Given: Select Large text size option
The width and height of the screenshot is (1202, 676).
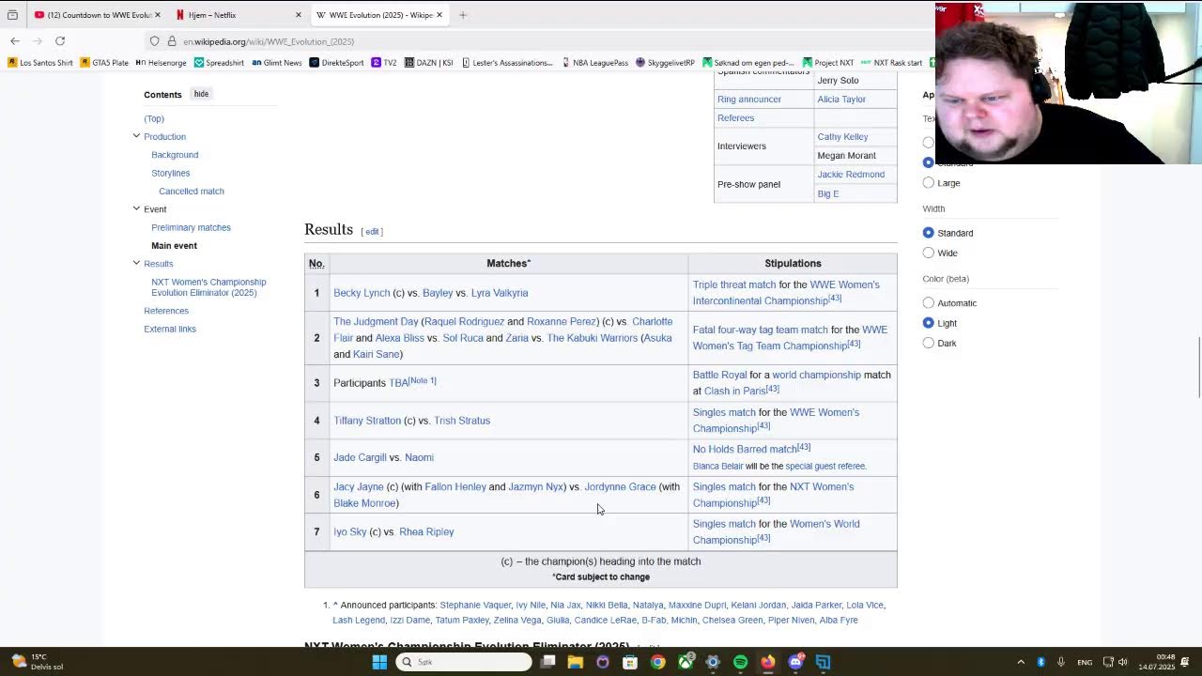Looking at the screenshot, I should pos(929,183).
